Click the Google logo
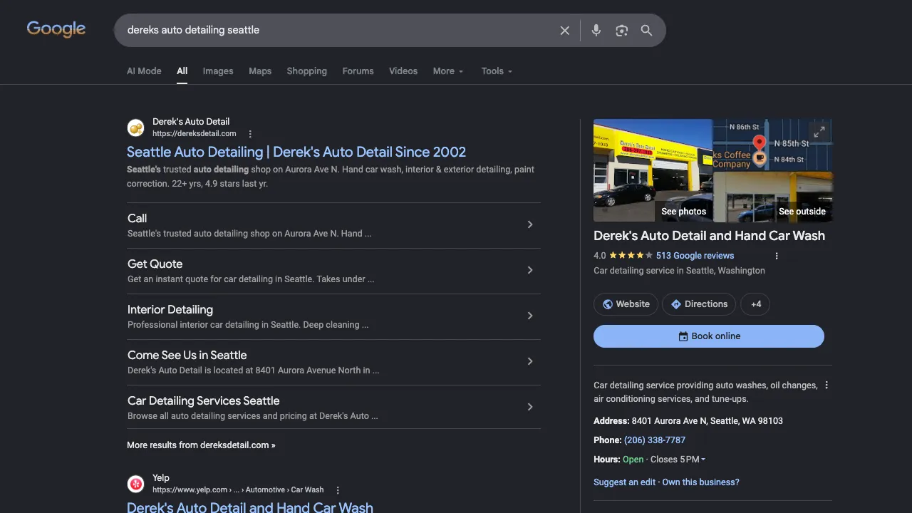 (x=56, y=29)
